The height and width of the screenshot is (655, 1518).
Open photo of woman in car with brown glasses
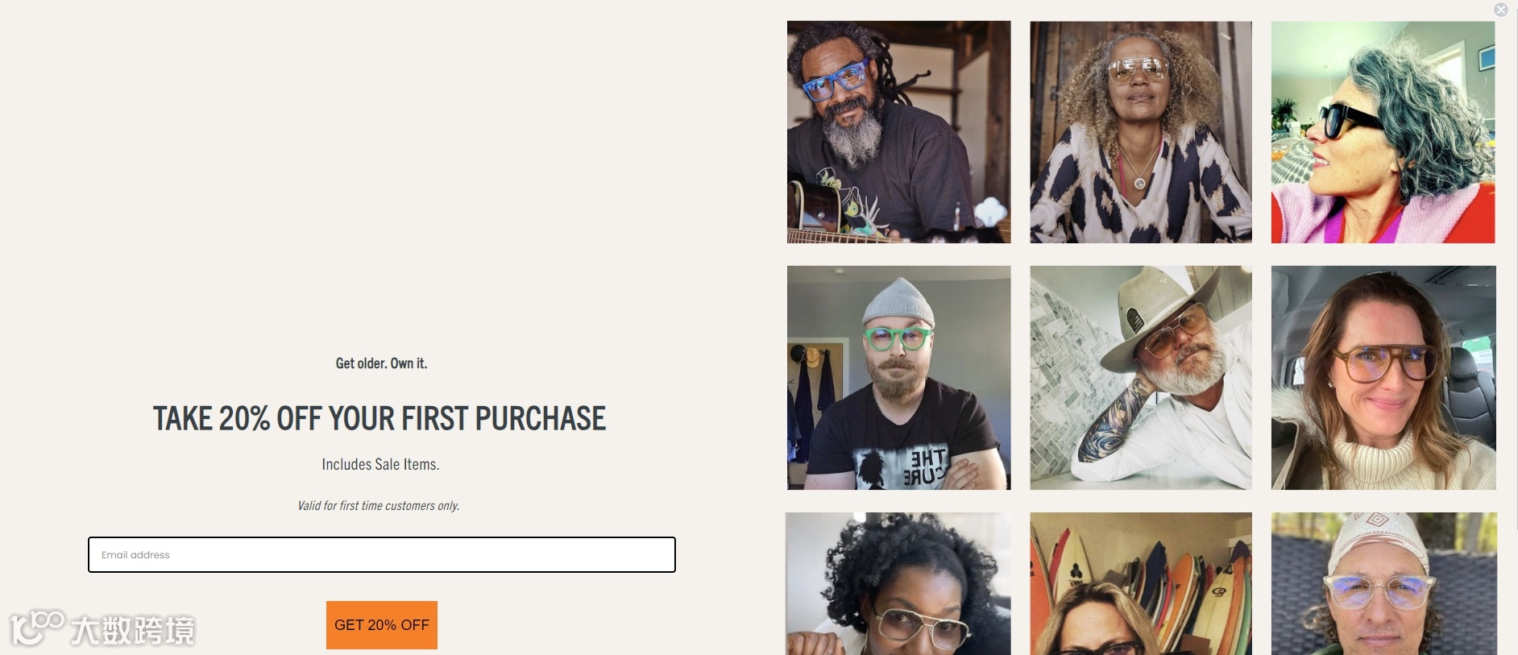(x=1383, y=378)
